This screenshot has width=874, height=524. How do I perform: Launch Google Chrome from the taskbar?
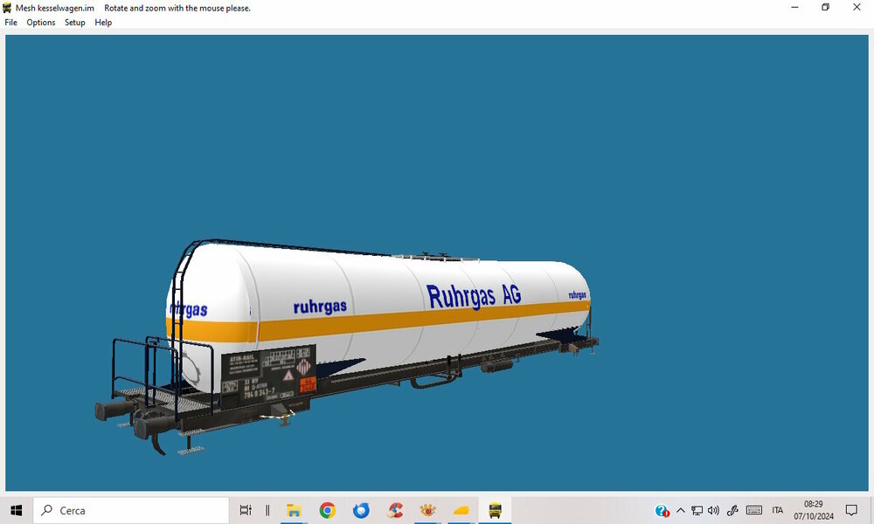coord(327,510)
